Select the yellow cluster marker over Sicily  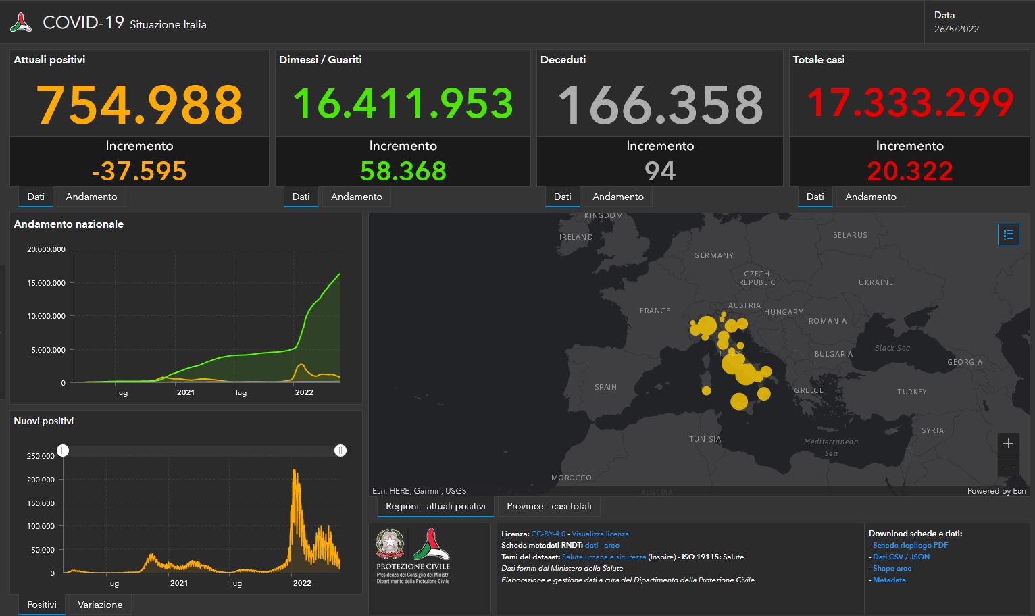pyautogui.click(x=738, y=400)
